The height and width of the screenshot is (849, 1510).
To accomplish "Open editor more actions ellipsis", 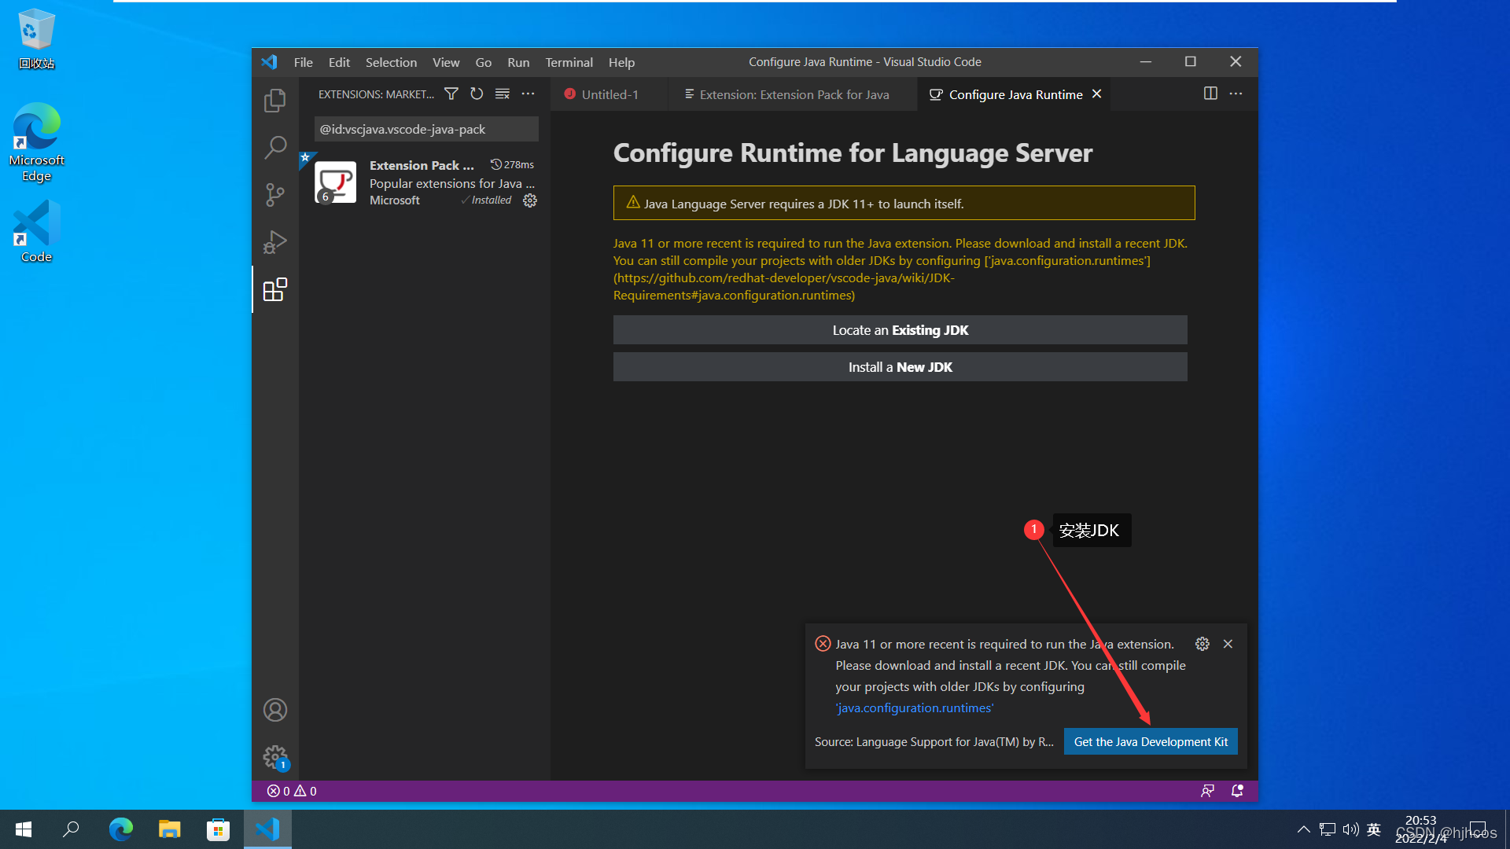I will pyautogui.click(x=1236, y=94).
